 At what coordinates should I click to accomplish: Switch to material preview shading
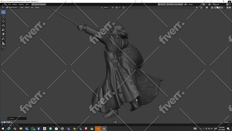(x=220, y=7)
